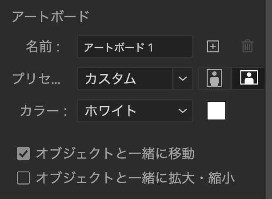272x199 pixels.
Task: Click the truncated プリセ... label
Action: point(37,79)
